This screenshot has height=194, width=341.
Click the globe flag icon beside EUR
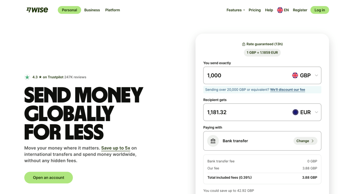(x=295, y=112)
